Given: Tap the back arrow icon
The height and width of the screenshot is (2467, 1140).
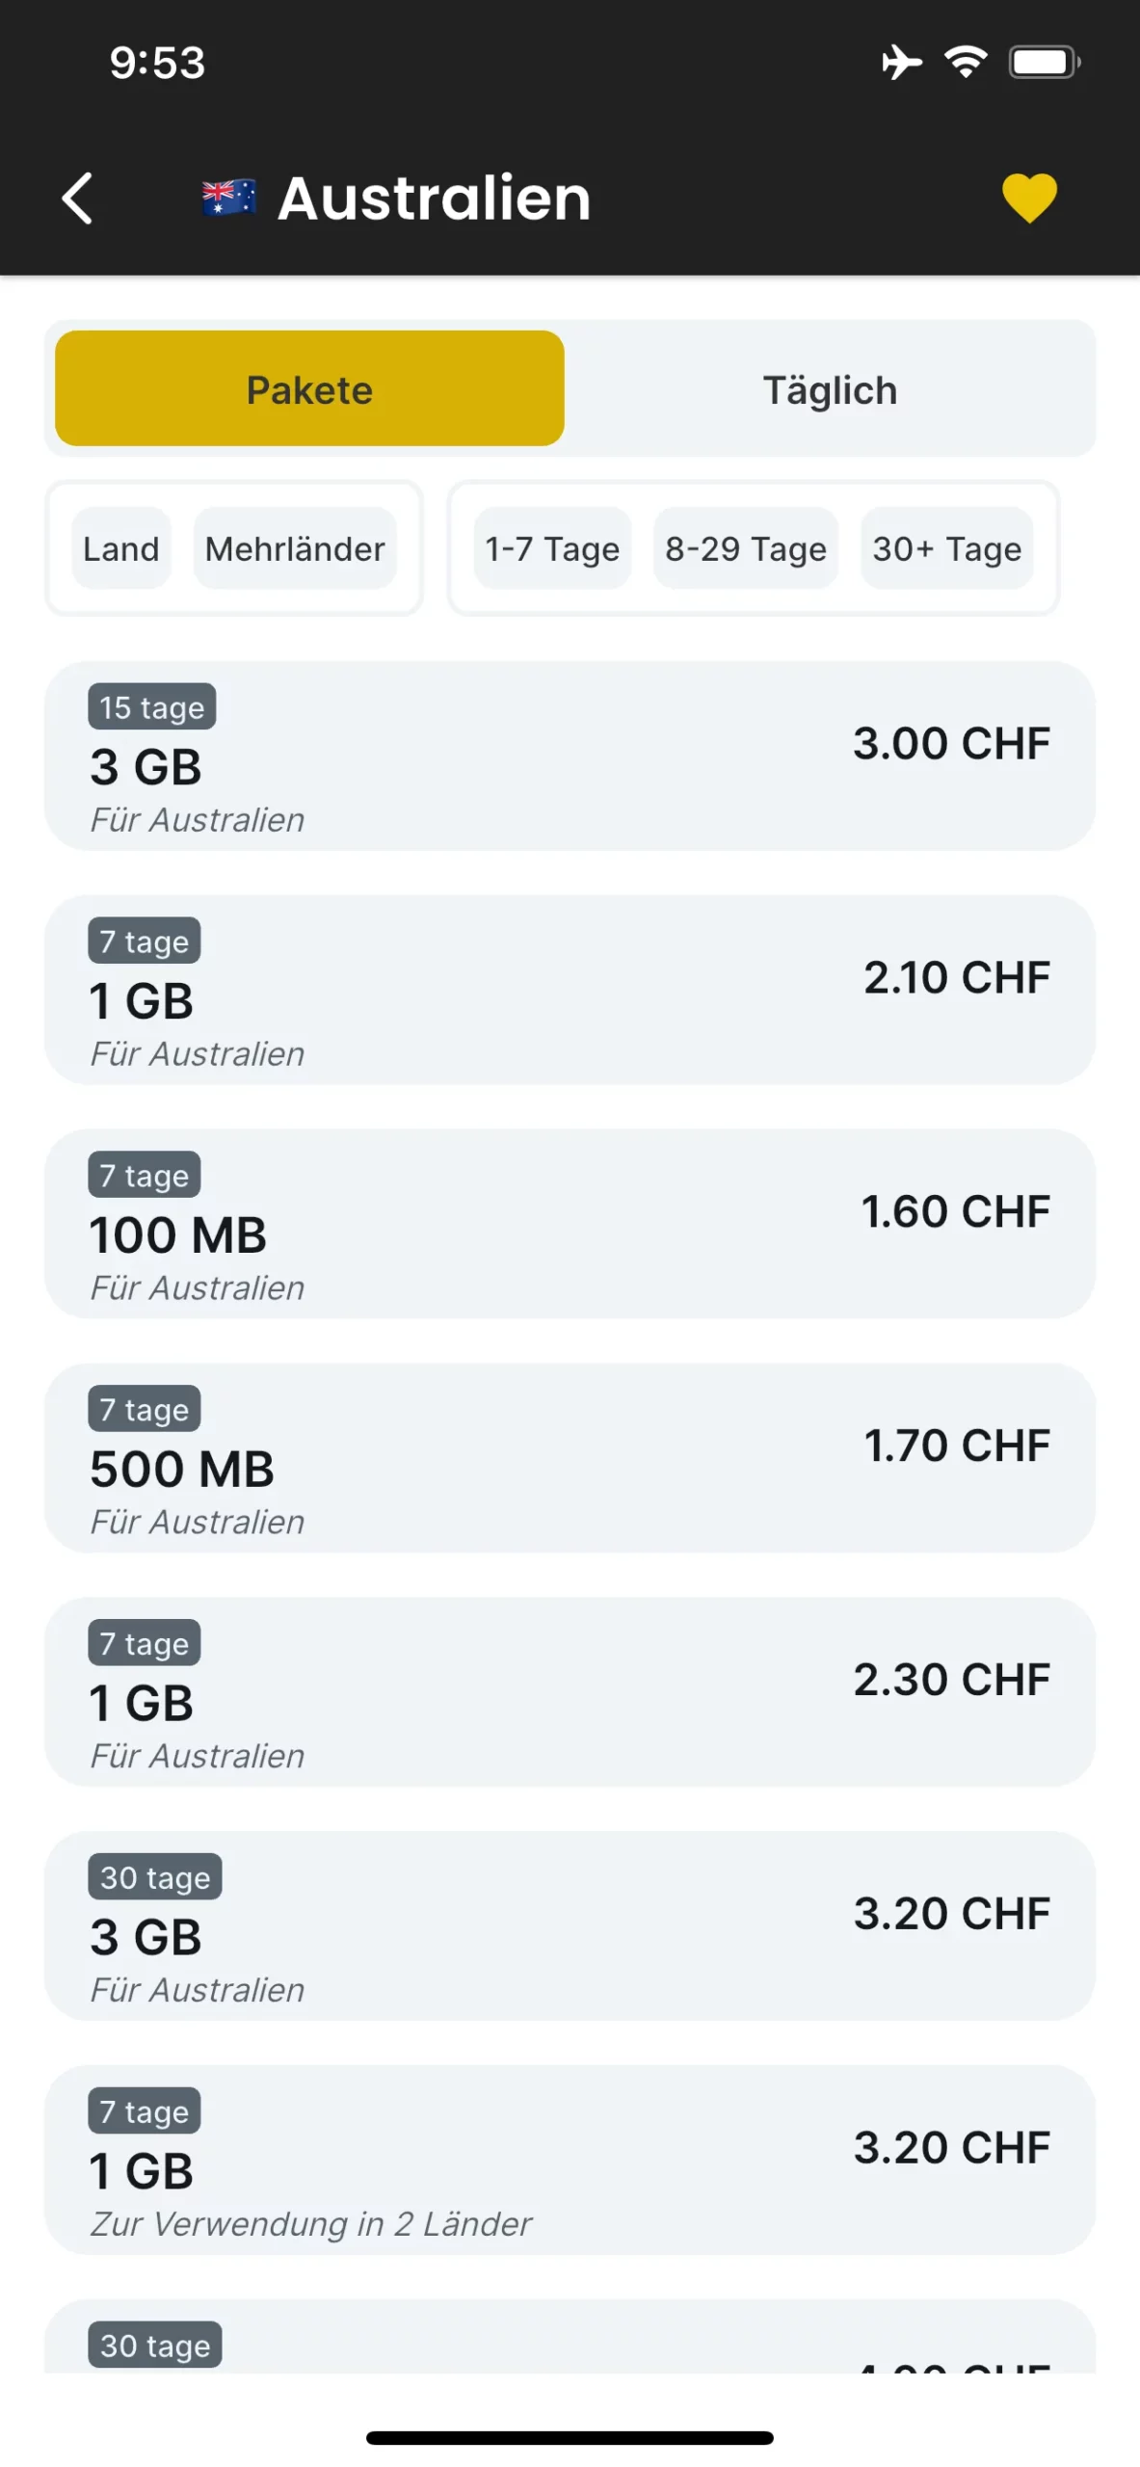Looking at the screenshot, I should pyautogui.click(x=77, y=199).
